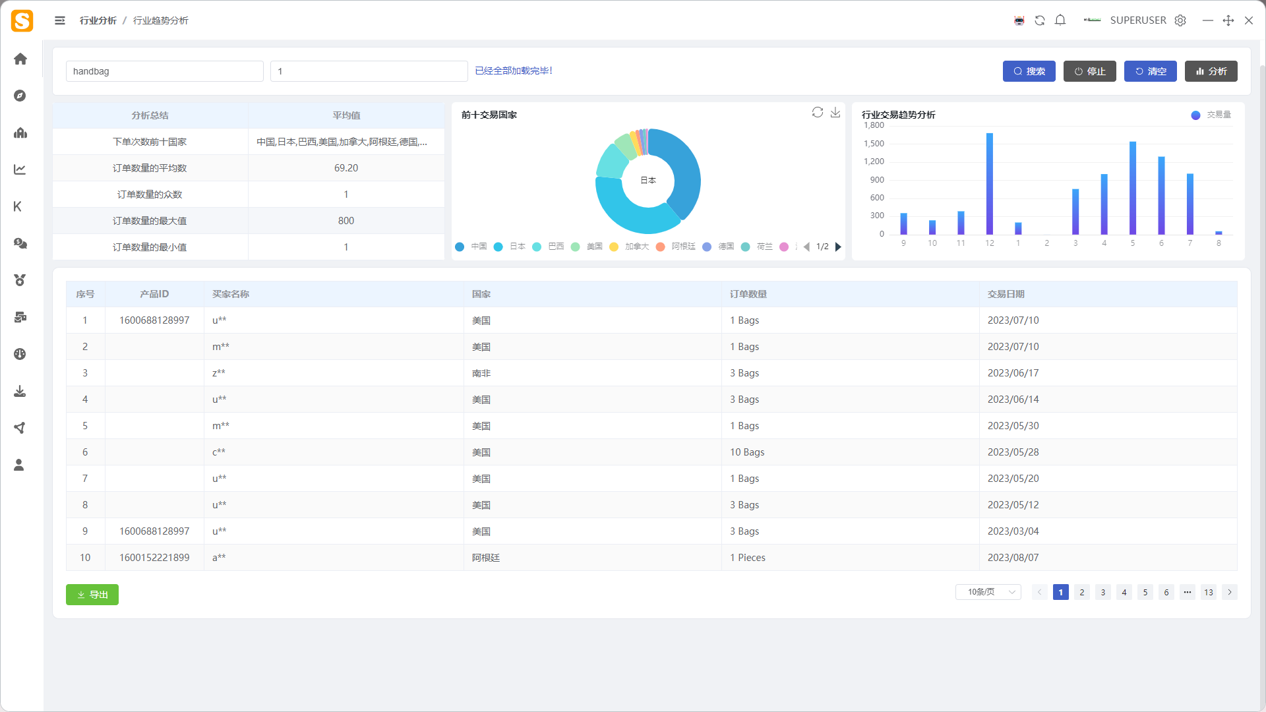This screenshot has width=1266, height=712.
Task: Click the 搜索 search button
Action: [x=1029, y=71]
